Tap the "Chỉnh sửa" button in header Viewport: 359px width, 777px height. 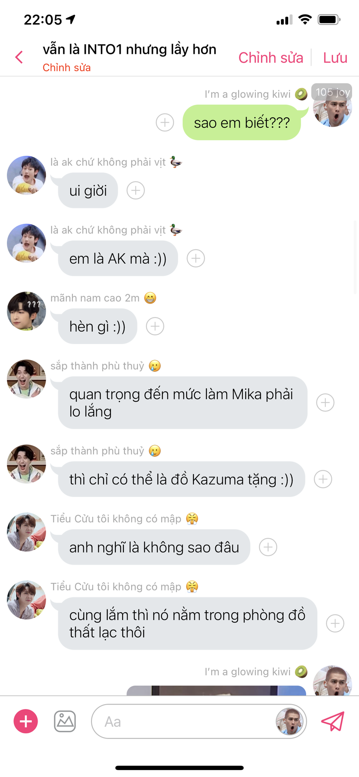tap(271, 57)
